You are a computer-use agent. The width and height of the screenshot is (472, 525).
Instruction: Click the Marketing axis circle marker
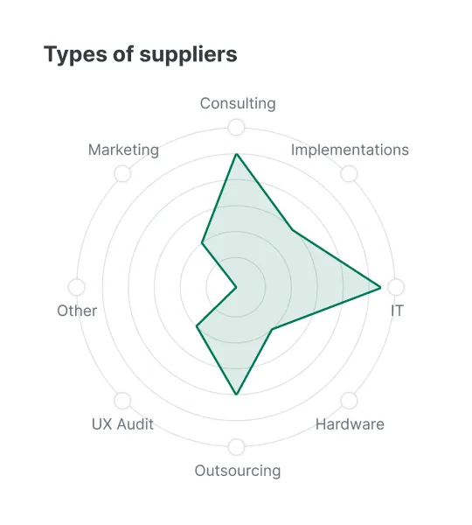click(x=122, y=174)
